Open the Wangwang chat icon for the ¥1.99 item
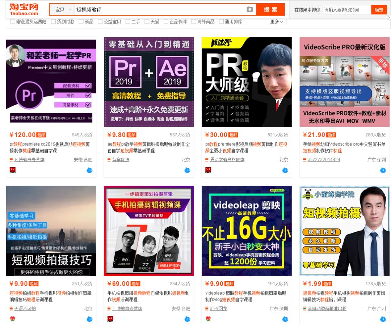The height and width of the screenshot is (324, 391). (383, 319)
